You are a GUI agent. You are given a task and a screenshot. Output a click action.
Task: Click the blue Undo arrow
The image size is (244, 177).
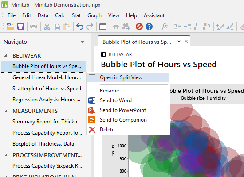pos(80,27)
